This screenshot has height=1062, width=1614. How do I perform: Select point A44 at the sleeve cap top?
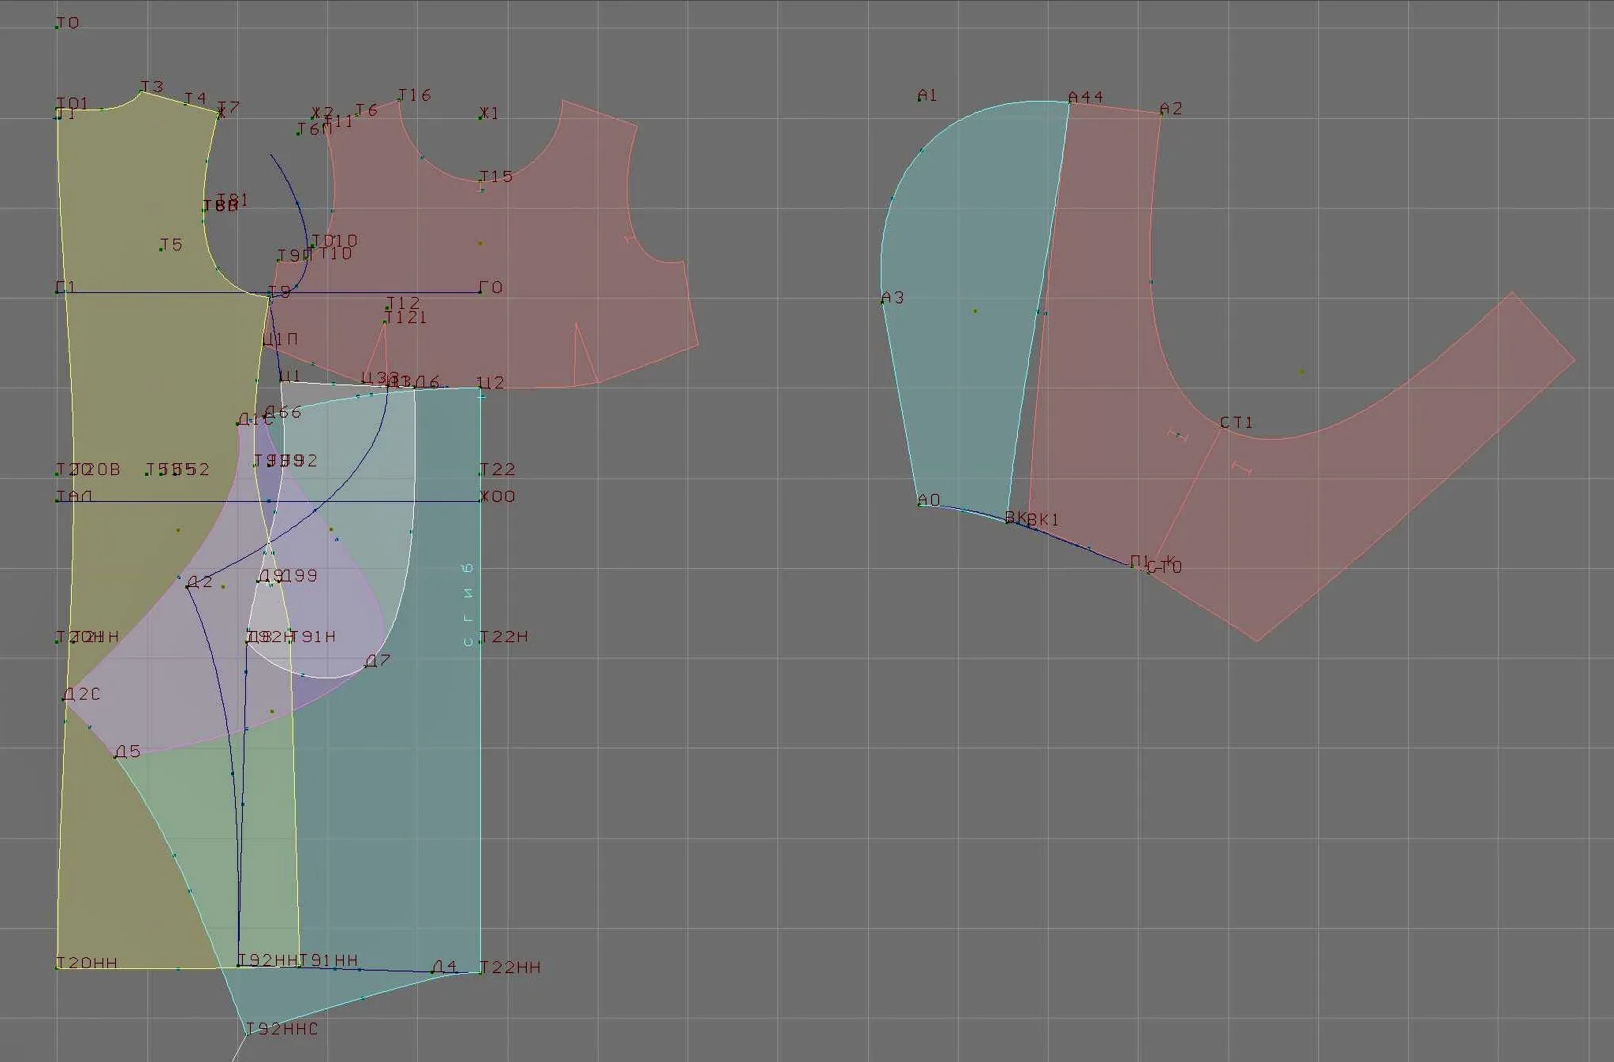pos(1070,102)
